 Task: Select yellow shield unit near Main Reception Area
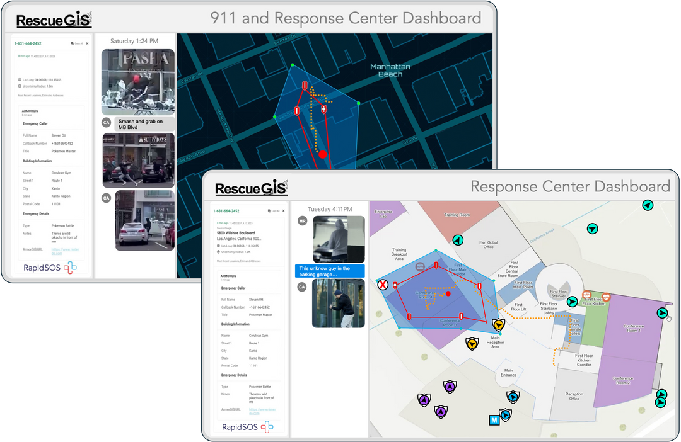click(x=498, y=325)
